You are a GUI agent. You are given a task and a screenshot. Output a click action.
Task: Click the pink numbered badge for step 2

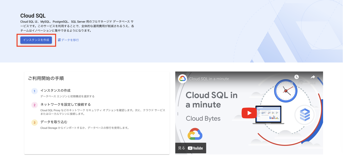tap(34, 105)
